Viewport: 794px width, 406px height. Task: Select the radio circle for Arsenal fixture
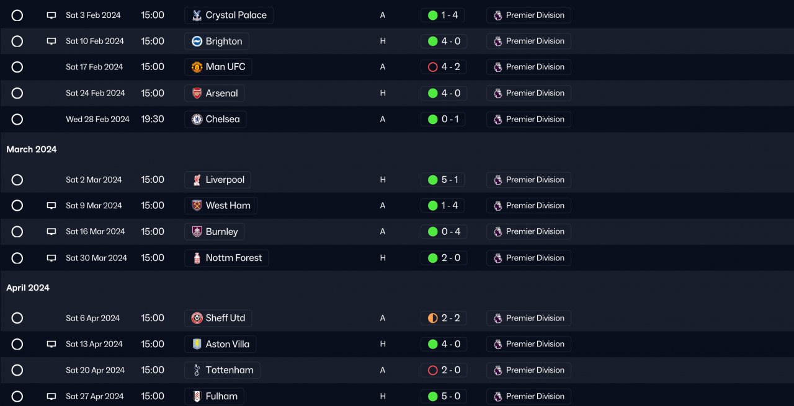pyautogui.click(x=17, y=93)
